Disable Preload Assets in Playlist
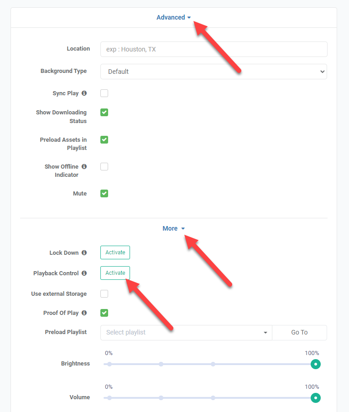 pos(104,140)
